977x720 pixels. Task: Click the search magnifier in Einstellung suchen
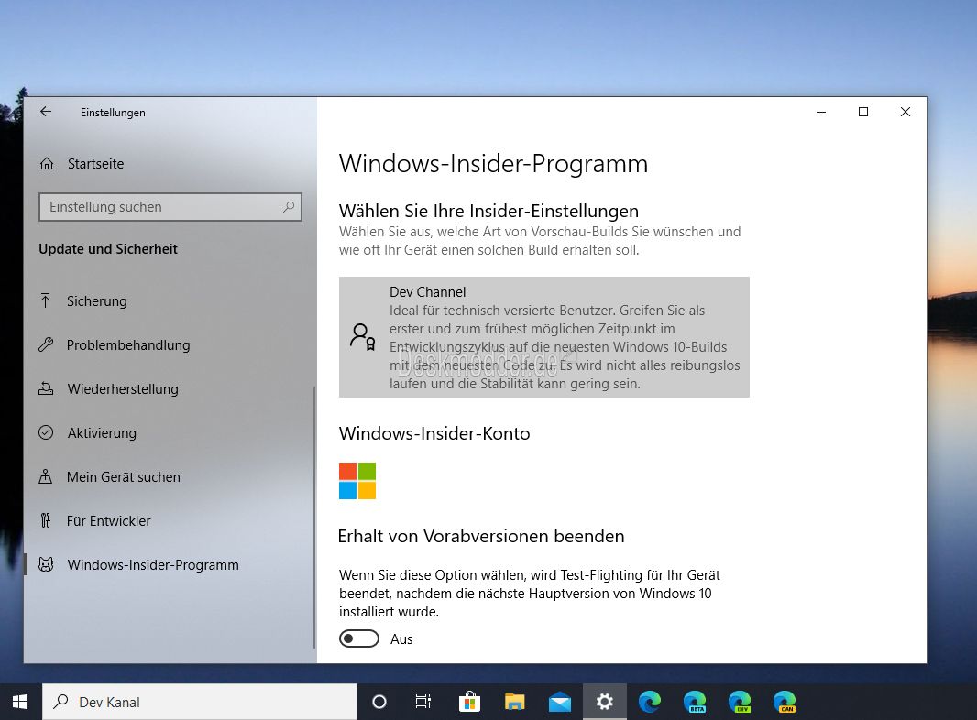[289, 207]
